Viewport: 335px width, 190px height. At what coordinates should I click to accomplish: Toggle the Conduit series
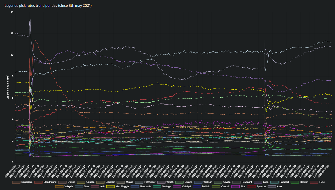pyautogui.click(x=221, y=186)
